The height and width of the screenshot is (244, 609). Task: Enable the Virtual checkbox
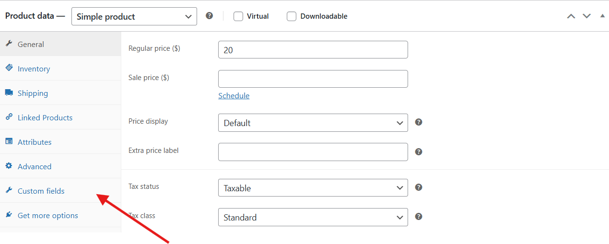[238, 16]
